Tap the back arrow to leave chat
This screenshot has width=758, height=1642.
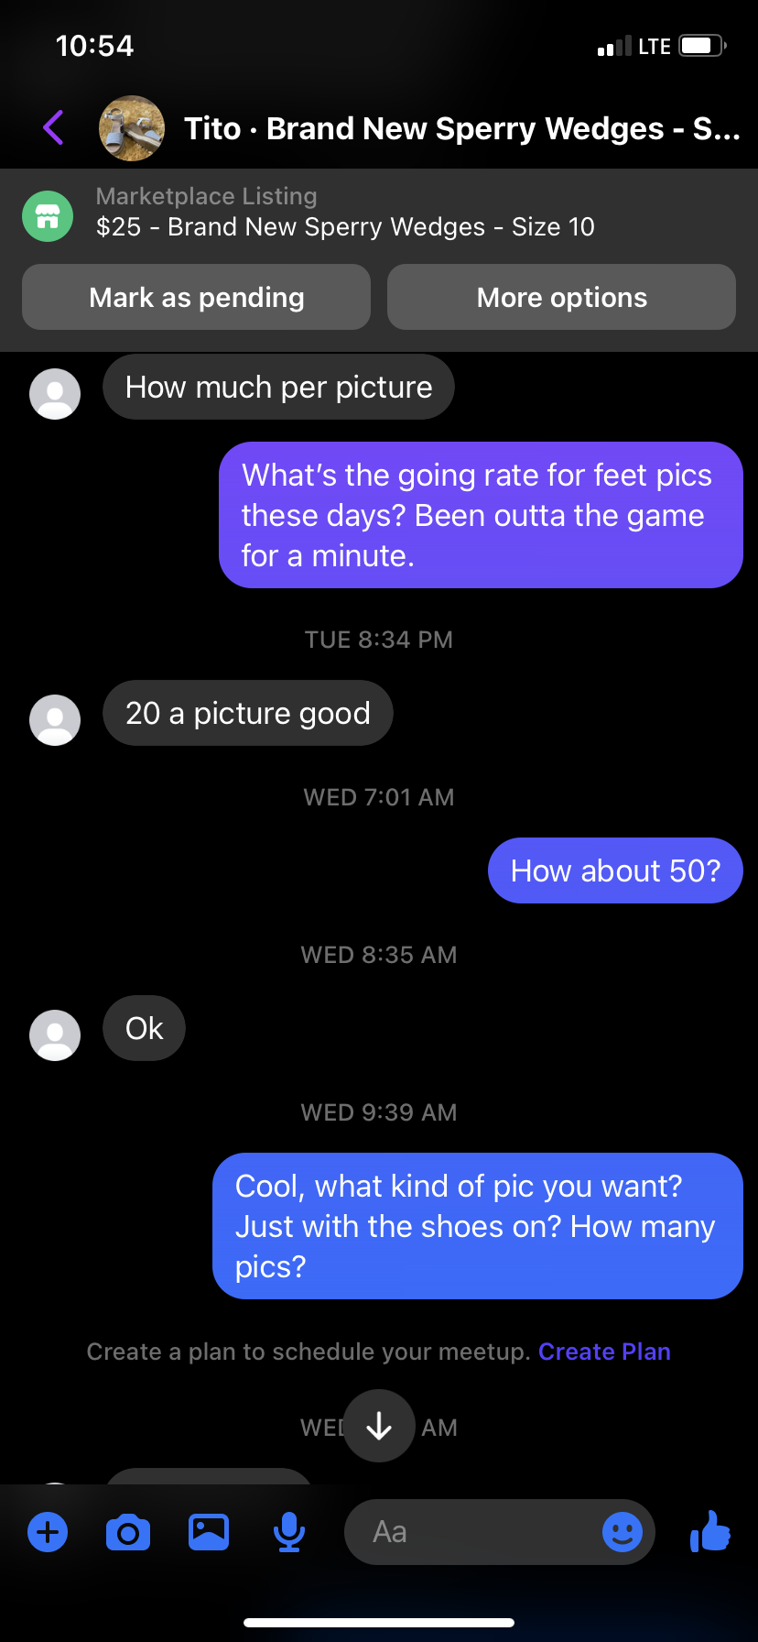tap(53, 127)
